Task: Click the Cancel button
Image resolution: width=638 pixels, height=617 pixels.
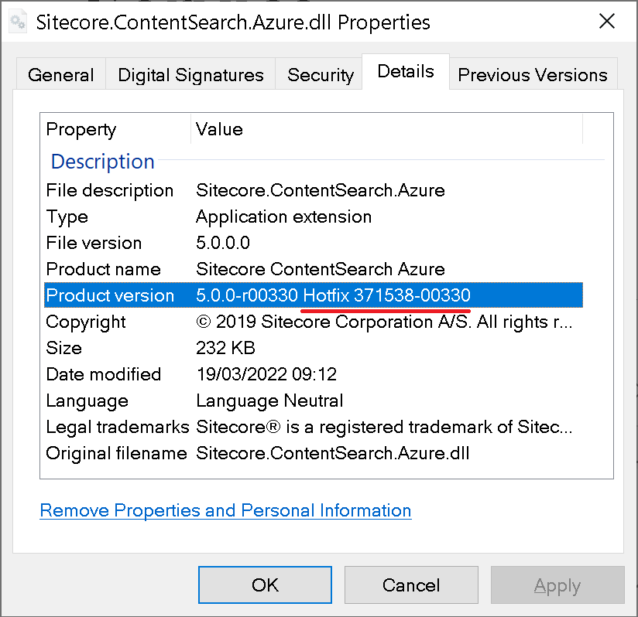Action: [x=411, y=585]
